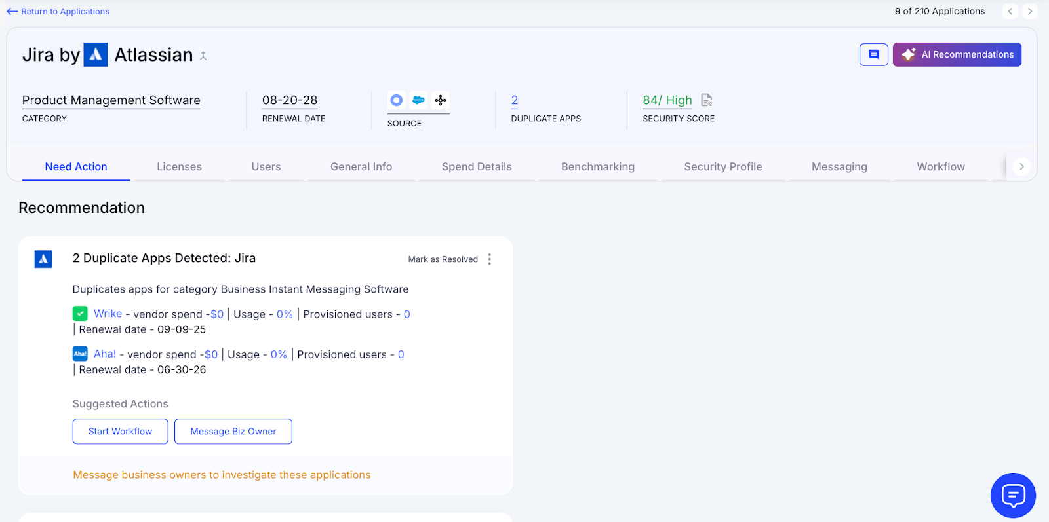Image resolution: width=1049 pixels, height=522 pixels.
Task: Show more tabs with right chevron
Action: click(1021, 166)
